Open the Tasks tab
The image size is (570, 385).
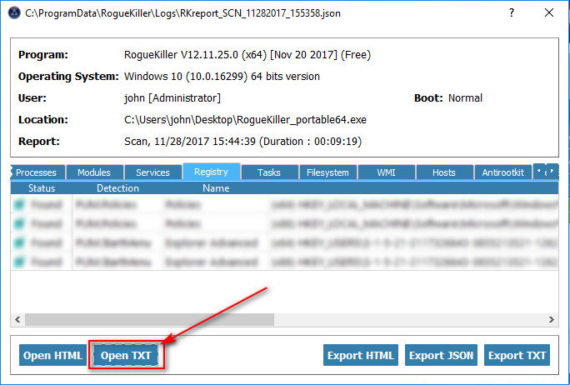[x=269, y=172]
